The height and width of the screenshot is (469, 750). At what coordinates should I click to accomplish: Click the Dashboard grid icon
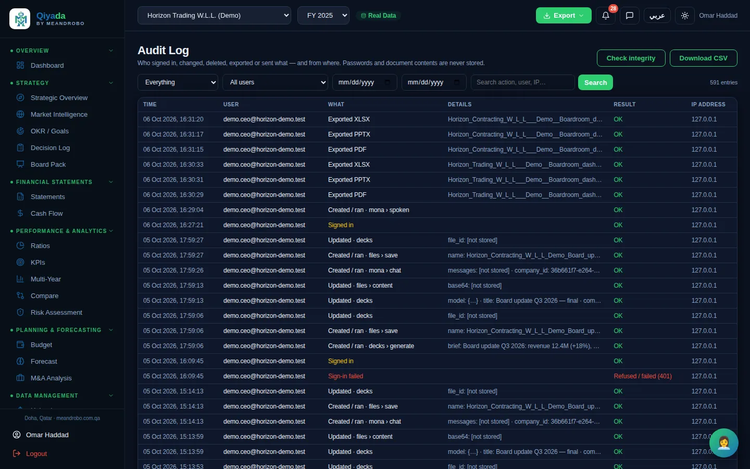click(20, 66)
